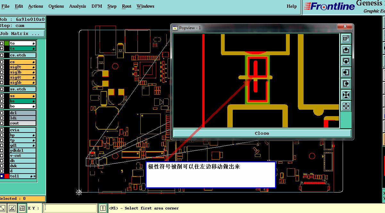Click the pan up icon in Popview

(346, 50)
